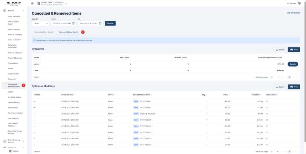
Task: Click the Date info icon
Action: click(x=37, y=19)
